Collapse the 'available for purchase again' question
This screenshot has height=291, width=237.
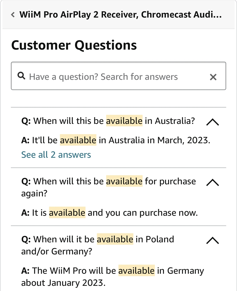(213, 182)
